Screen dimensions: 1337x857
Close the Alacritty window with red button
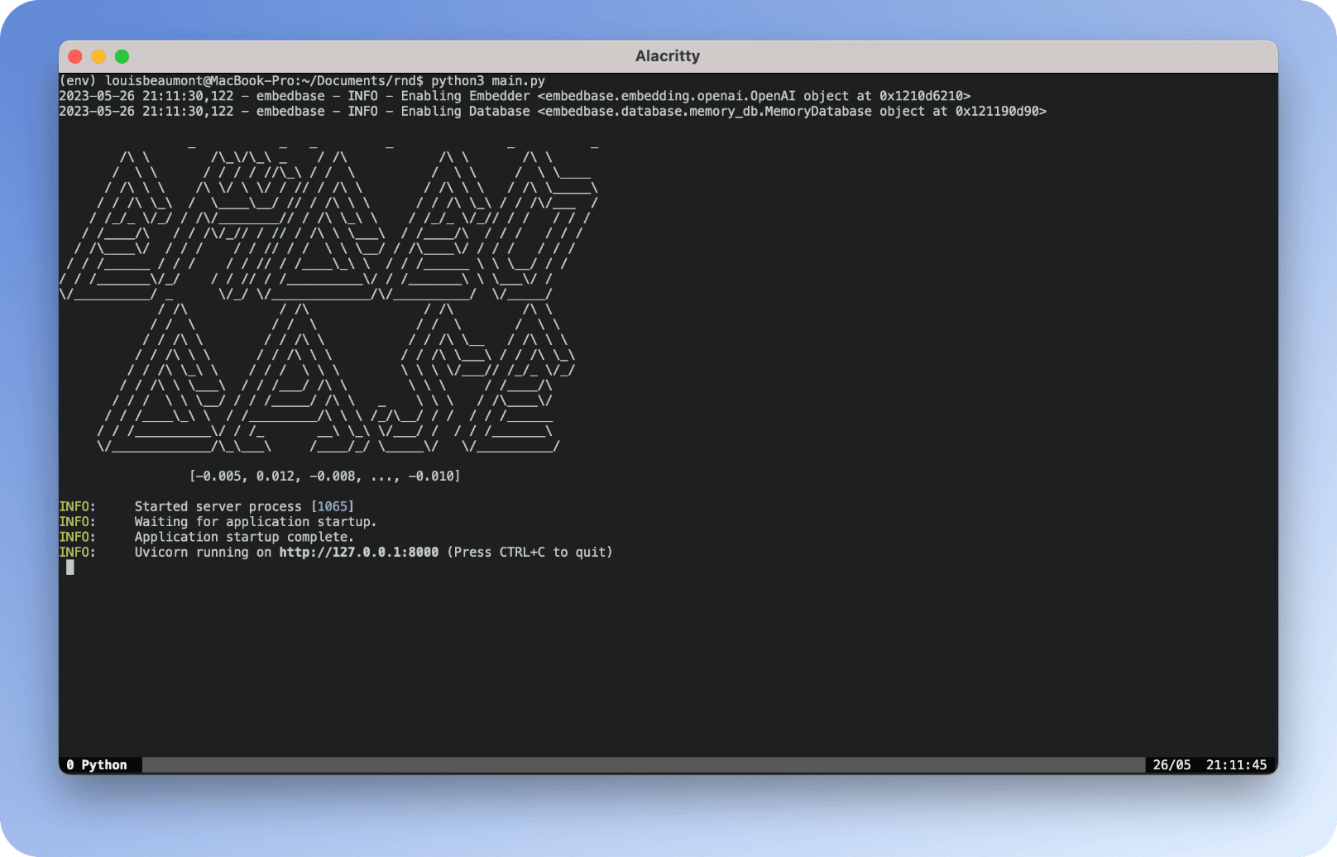pyautogui.click(x=75, y=56)
